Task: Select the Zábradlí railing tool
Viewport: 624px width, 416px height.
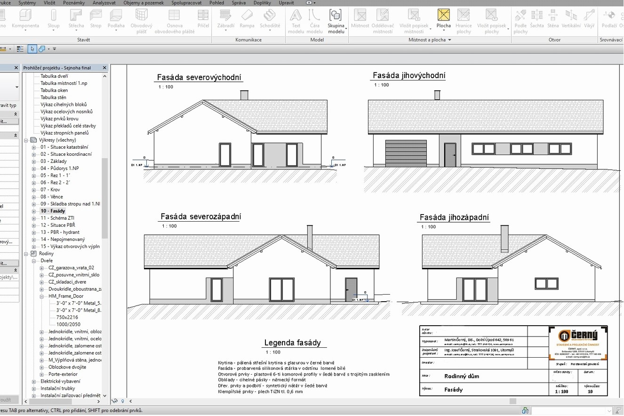Action: 226,19
